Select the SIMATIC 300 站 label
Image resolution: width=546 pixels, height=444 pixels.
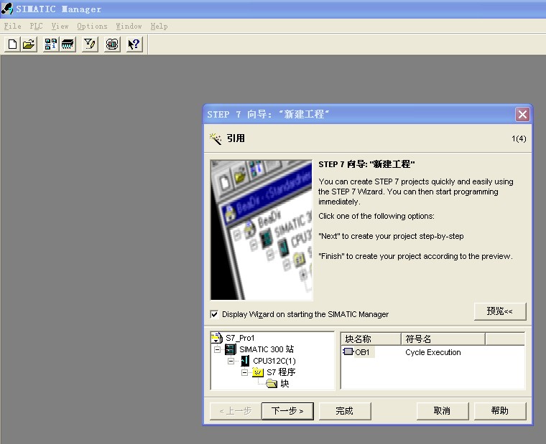point(267,349)
